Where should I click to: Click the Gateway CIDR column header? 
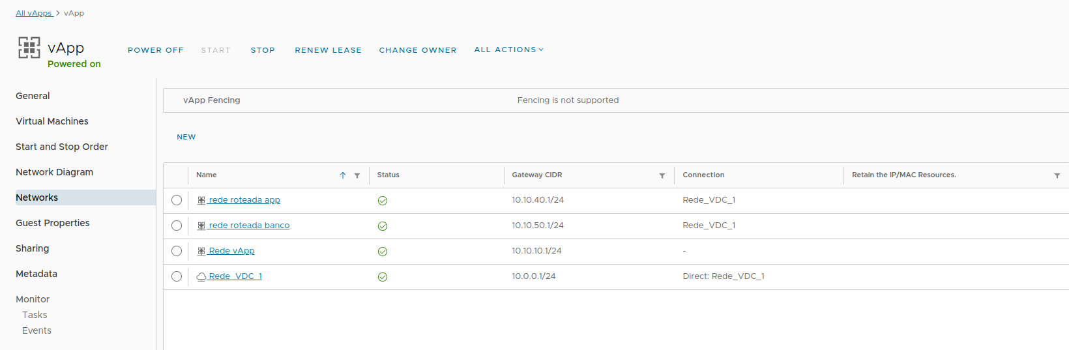click(x=537, y=175)
